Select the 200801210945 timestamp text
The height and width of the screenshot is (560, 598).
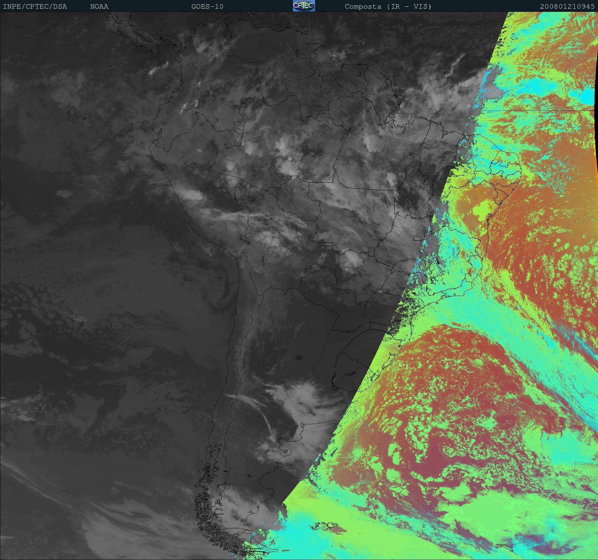tap(567, 6)
